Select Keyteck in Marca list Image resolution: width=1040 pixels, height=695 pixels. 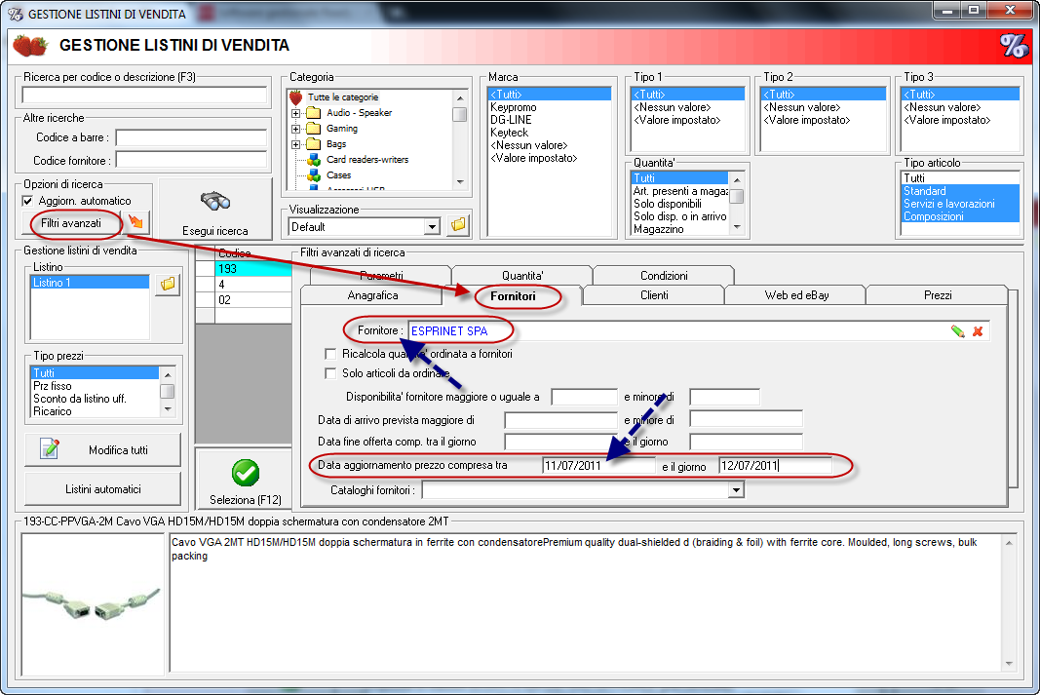pos(510,133)
